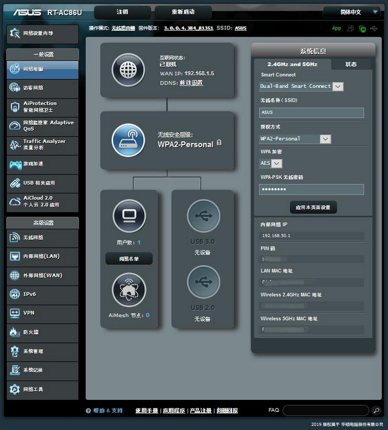
Task: Open the 使用手册 manual link
Action: point(147,411)
